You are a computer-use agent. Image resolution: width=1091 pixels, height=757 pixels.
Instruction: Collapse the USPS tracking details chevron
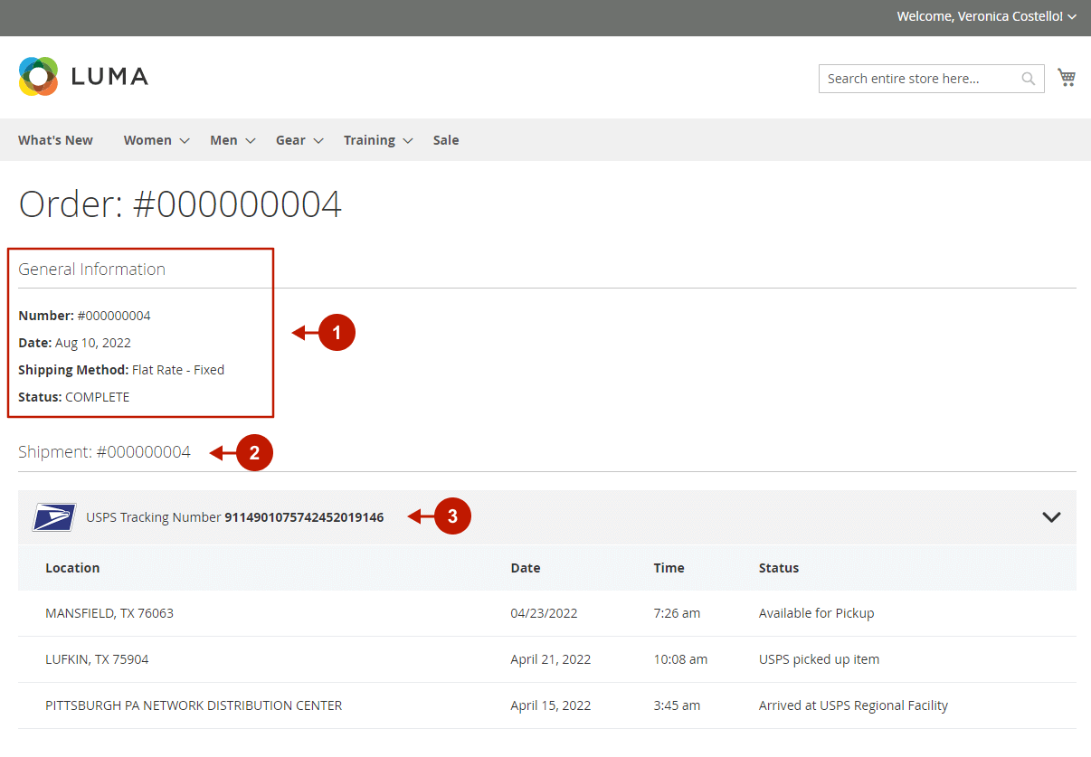pyautogui.click(x=1050, y=517)
